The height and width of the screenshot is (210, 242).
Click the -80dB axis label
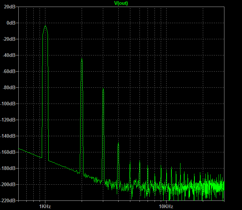(9, 88)
